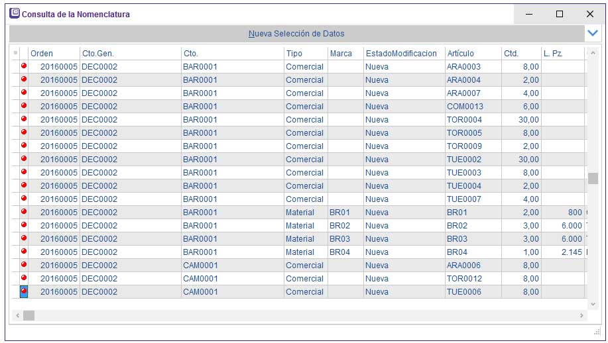
Task: Expand the blue chevron data selection panel
Action: pos(593,33)
